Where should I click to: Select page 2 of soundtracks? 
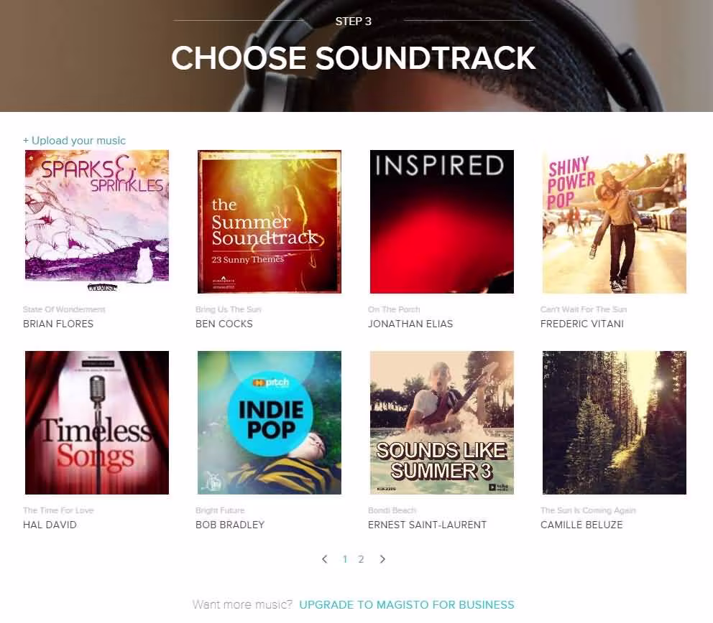(361, 559)
